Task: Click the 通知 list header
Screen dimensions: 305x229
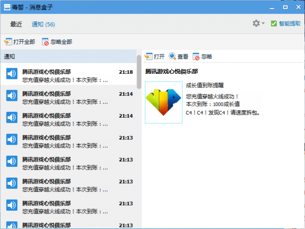Action: (x=68, y=56)
